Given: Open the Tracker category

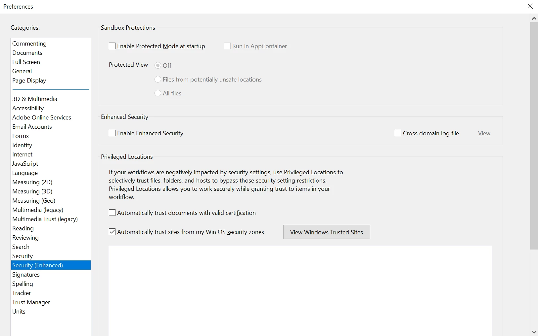Looking at the screenshot, I should (51, 293).
